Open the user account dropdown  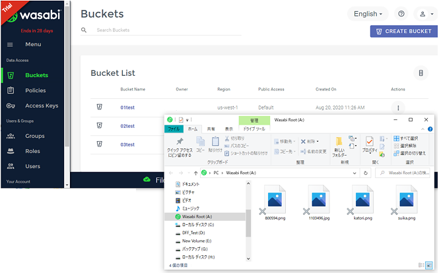[426, 14]
